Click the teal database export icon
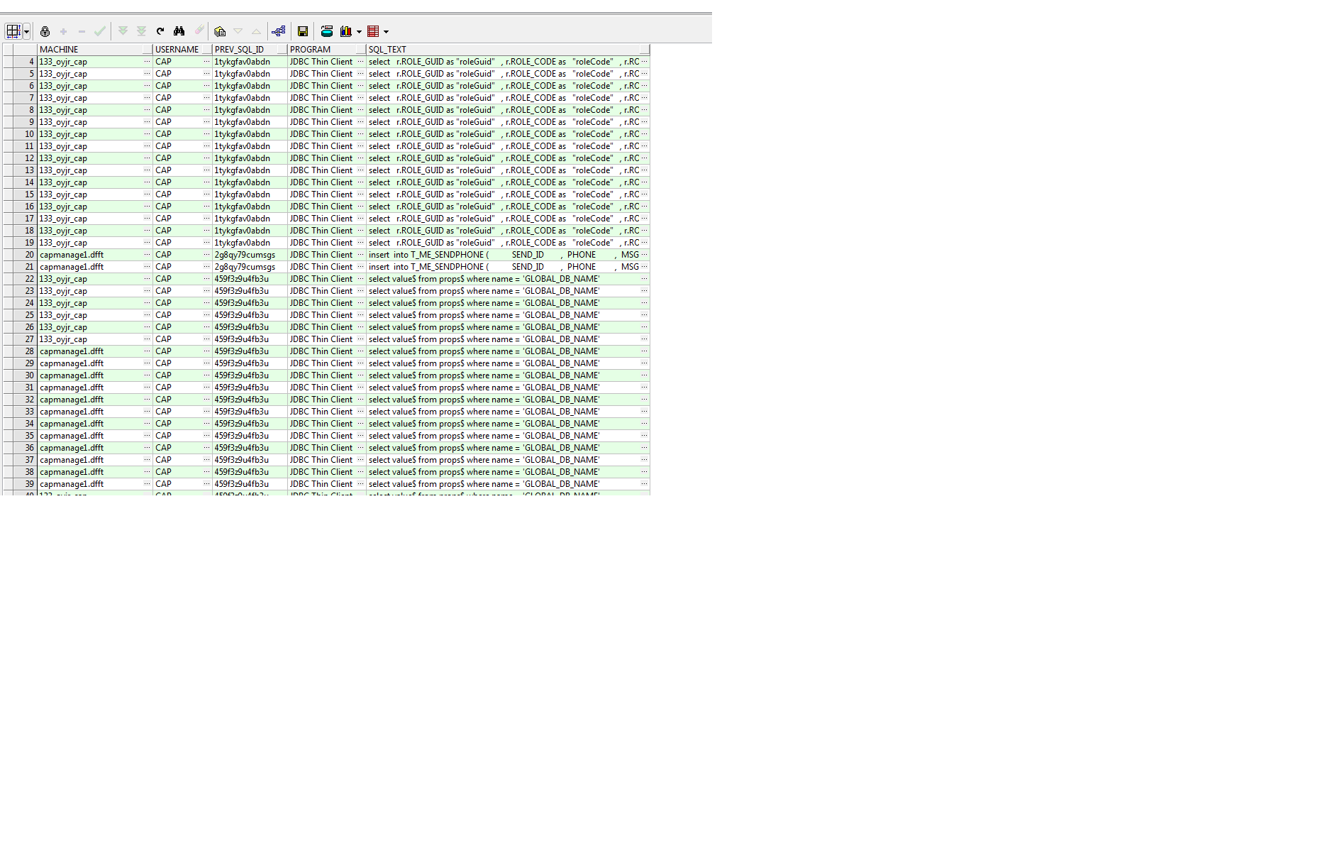The width and height of the screenshot is (1339, 846). pyautogui.click(x=327, y=31)
